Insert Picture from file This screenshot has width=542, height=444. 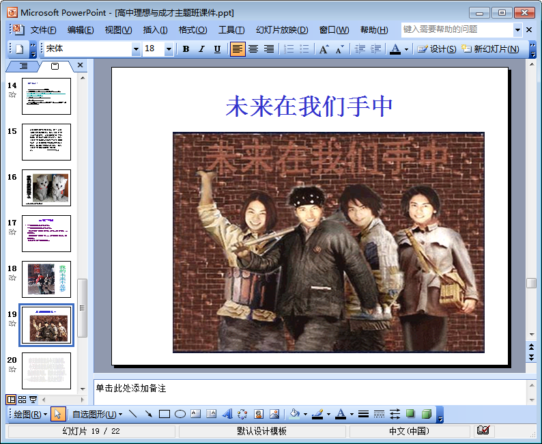tap(274, 414)
